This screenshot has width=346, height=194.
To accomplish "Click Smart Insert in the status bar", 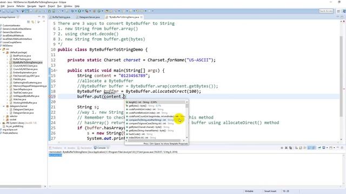I will point(270,191).
